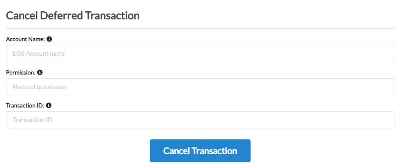Click the Account Name label text
The height and width of the screenshot is (166, 399).
pos(25,39)
